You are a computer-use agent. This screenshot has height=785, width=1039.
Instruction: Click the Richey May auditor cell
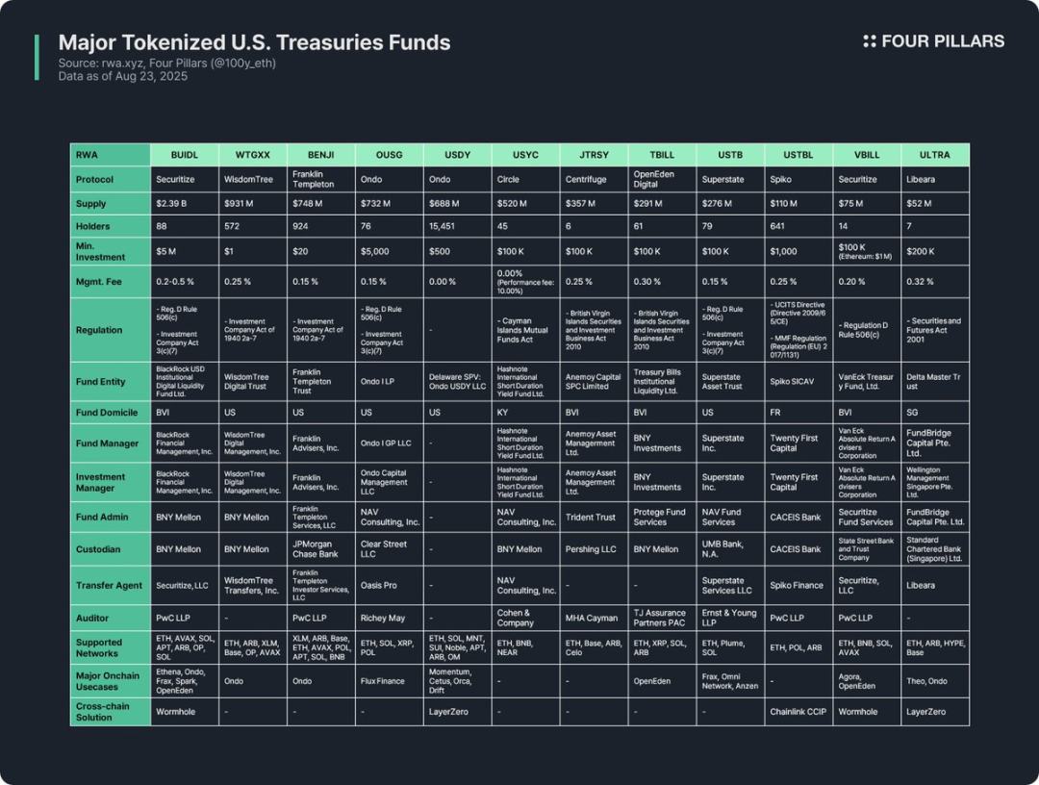(383, 619)
